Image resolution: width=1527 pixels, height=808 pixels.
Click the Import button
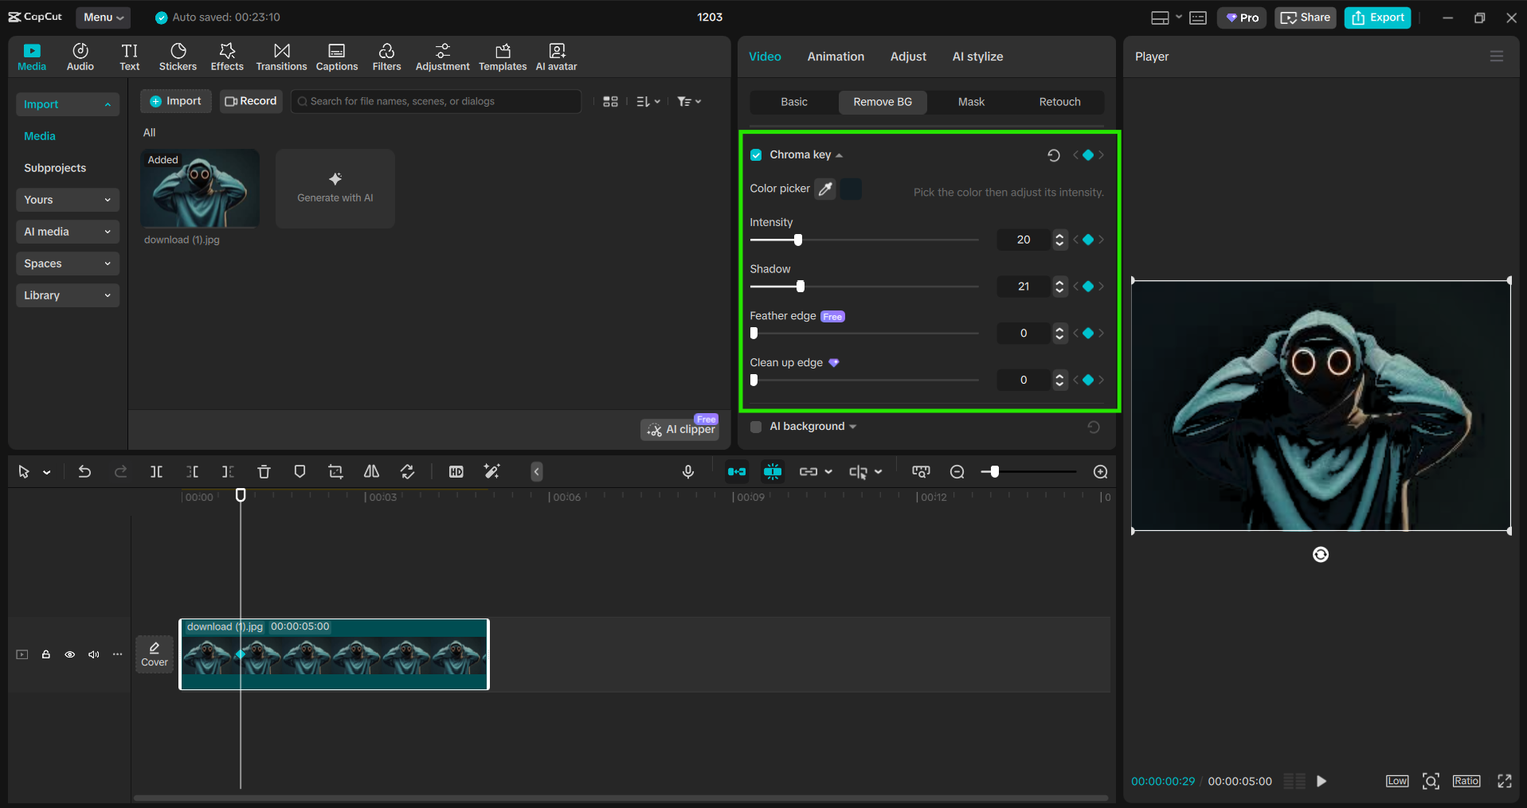pos(176,101)
